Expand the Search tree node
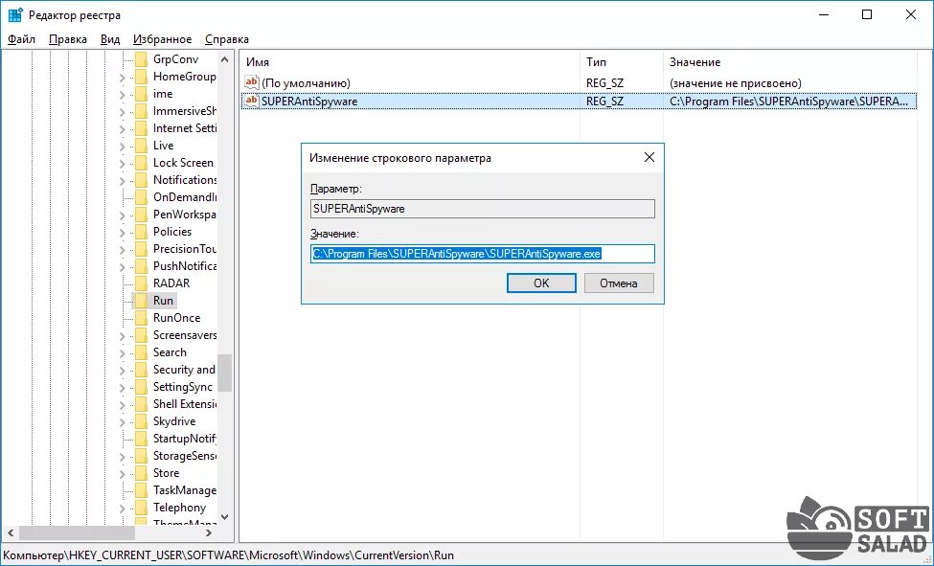 click(122, 353)
